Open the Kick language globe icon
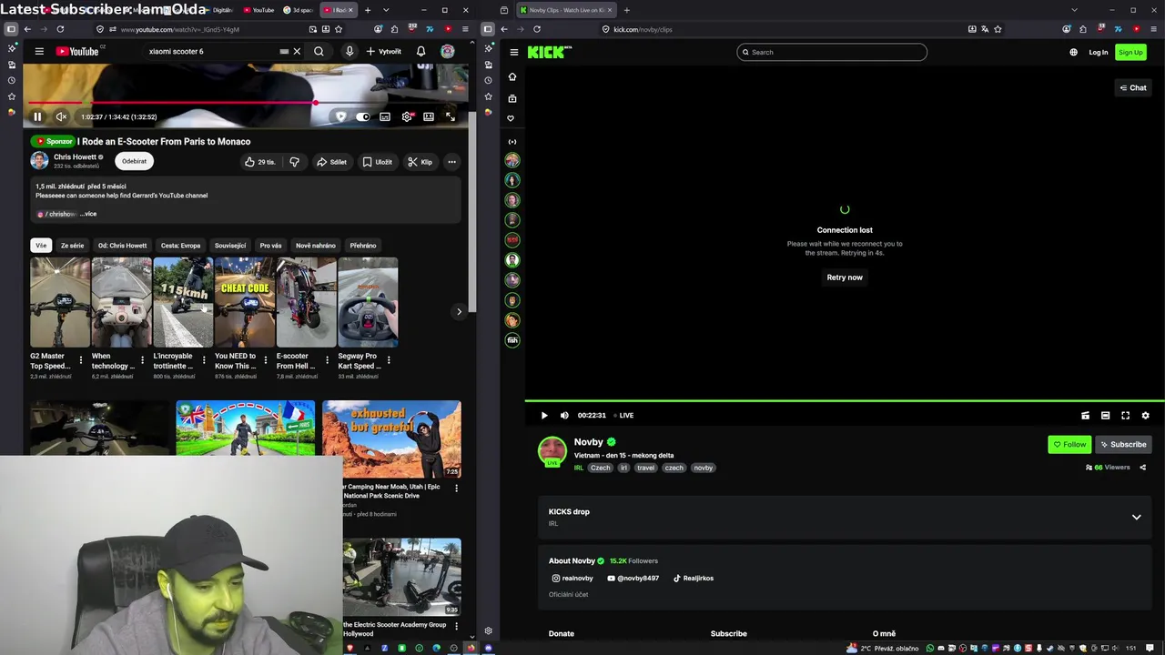 click(x=1073, y=52)
